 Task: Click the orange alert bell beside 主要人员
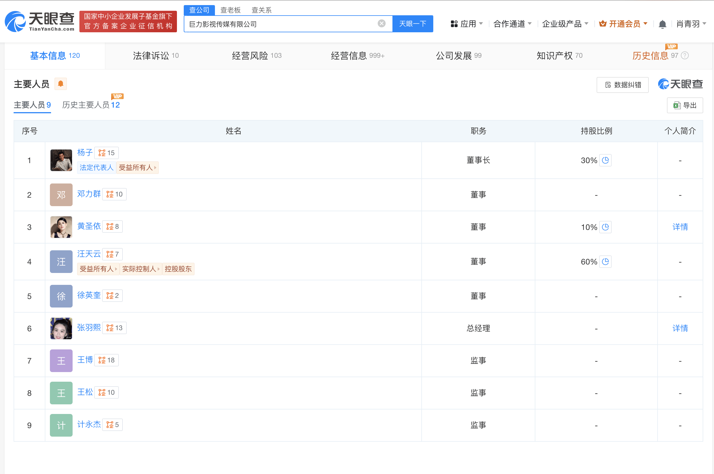click(x=60, y=84)
